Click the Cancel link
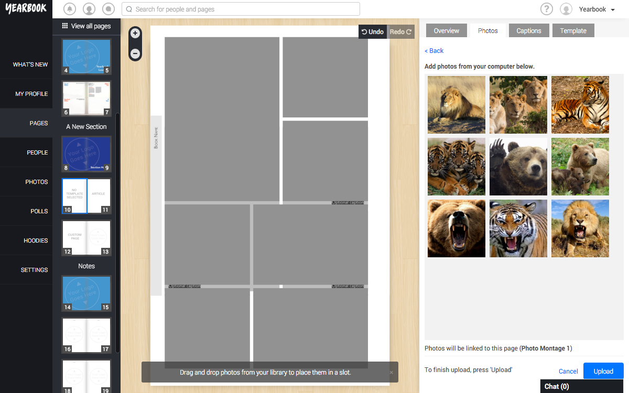This screenshot has height=393, width=629. pos(568,371)
